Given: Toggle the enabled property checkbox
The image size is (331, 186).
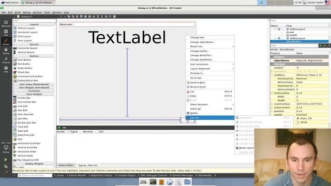Looking at the screenshot, I should click(298, 68).
